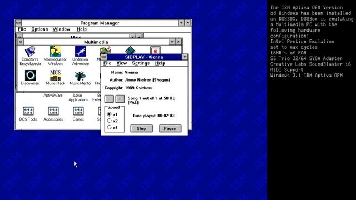Open SIDPLAY File menu
This screenshot has height=200, width=356.
click(x=107, y=63)
